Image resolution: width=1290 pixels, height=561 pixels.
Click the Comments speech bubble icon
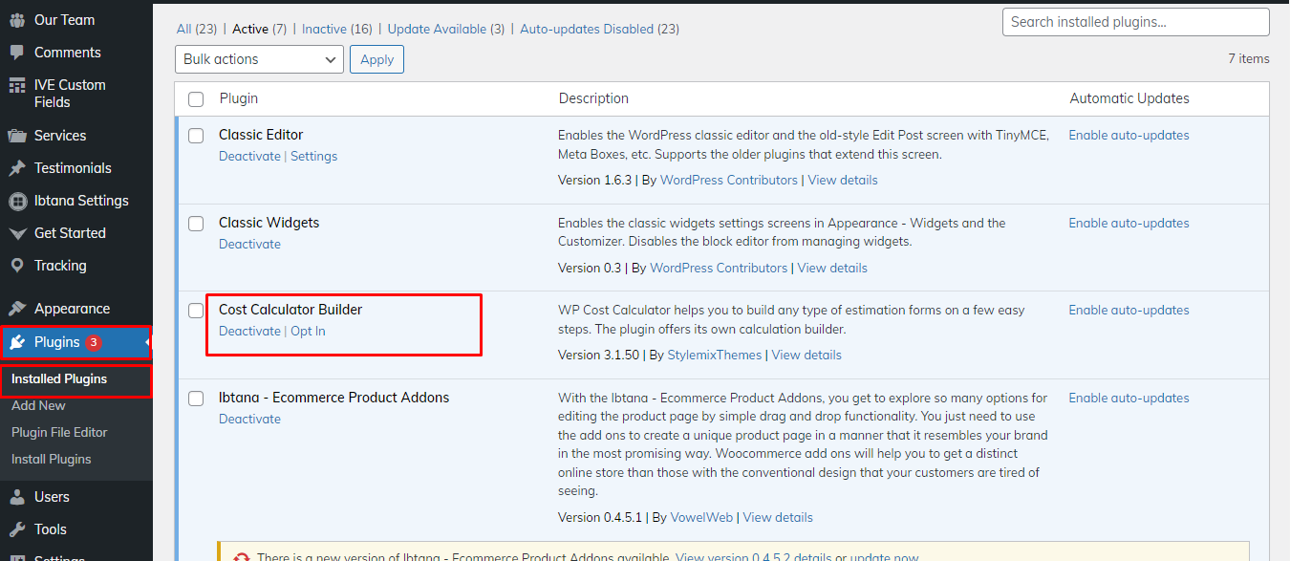tap(17, 53)
